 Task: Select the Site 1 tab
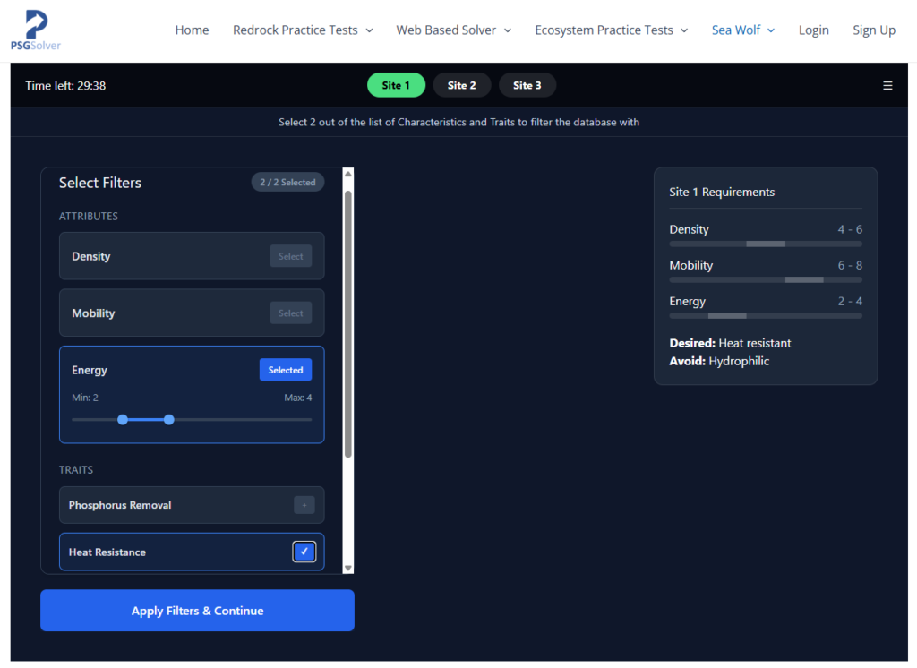(396, 85)
